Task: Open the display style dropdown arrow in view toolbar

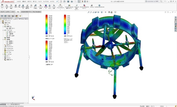Action: coord(104,12)
